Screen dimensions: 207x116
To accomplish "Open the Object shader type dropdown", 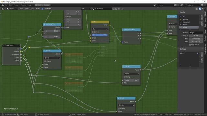I will click(12, 9).
